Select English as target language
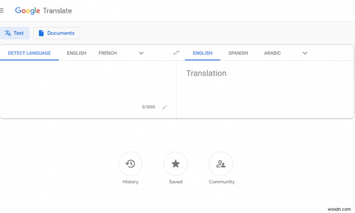 202,53
